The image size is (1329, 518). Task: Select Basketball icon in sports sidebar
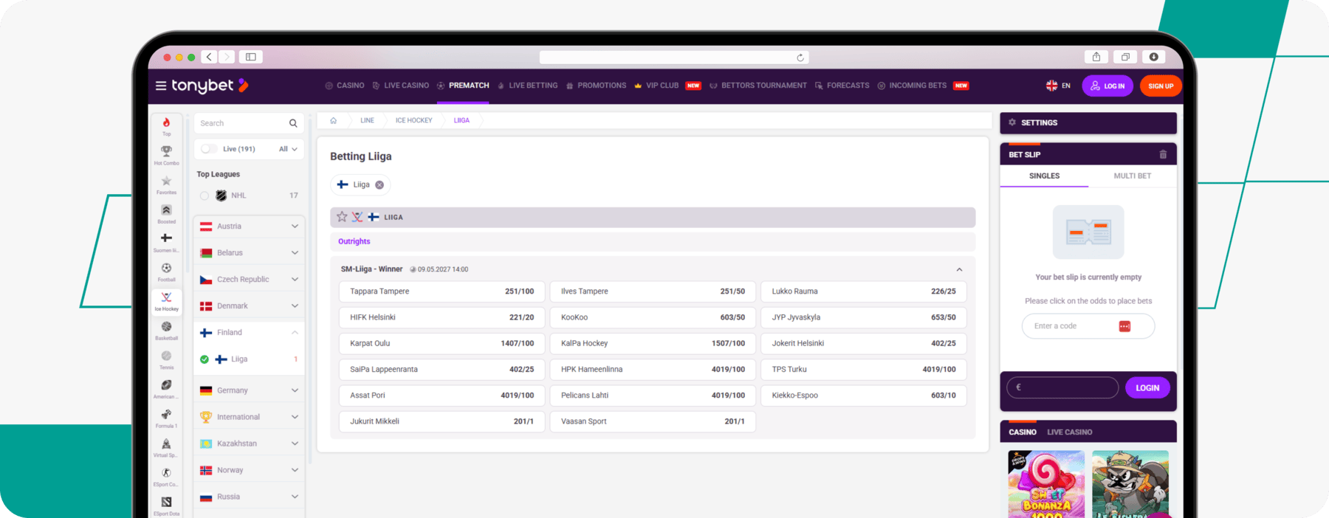(x=166, y=326)
